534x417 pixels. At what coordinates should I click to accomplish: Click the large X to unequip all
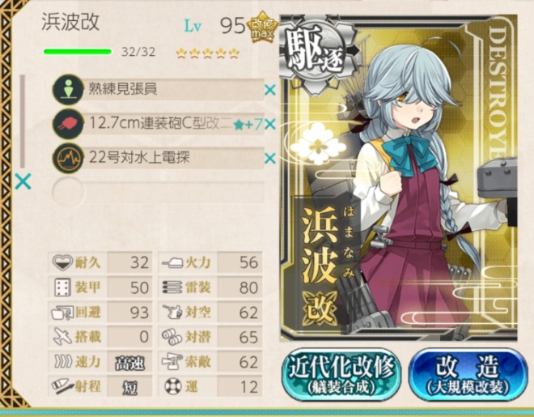coord(23,181)
